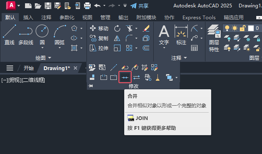262x154 pixels.
Task: Open the Layer Properties (图层特性) manager
Action: (x=214, y=38)
